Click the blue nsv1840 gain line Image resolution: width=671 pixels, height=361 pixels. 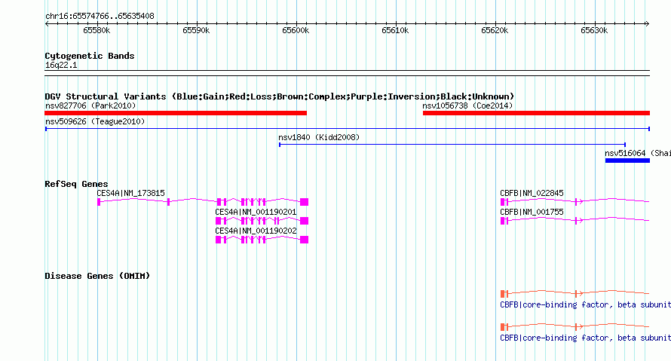[452, 145]
